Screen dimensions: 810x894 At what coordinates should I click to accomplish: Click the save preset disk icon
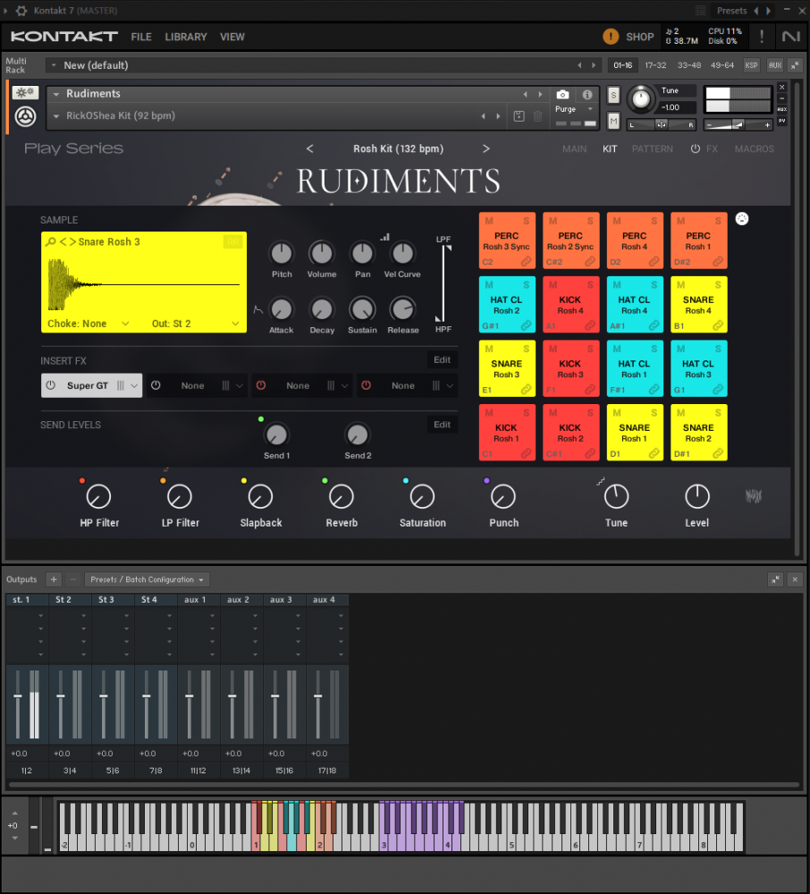(519, 116)
